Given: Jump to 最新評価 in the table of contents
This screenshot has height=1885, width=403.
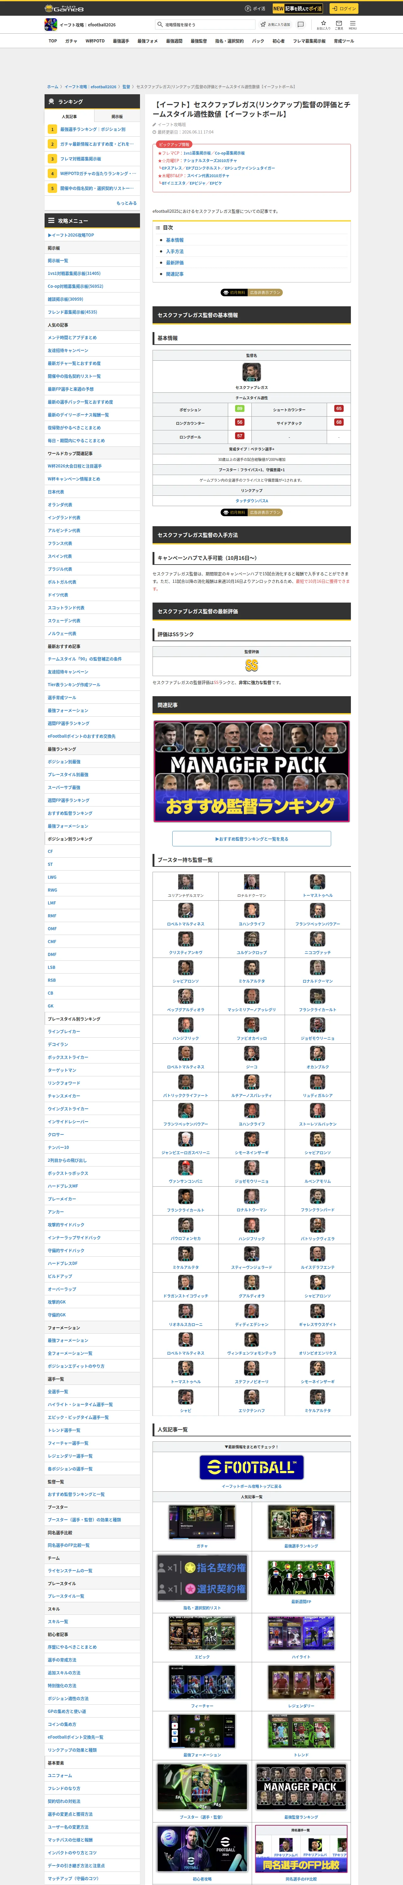Looking at the screenshot, I should [x=175, y=263].
